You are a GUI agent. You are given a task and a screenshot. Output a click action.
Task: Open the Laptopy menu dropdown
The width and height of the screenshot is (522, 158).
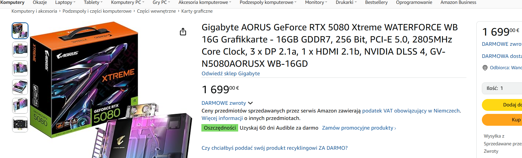click(65, 2)
